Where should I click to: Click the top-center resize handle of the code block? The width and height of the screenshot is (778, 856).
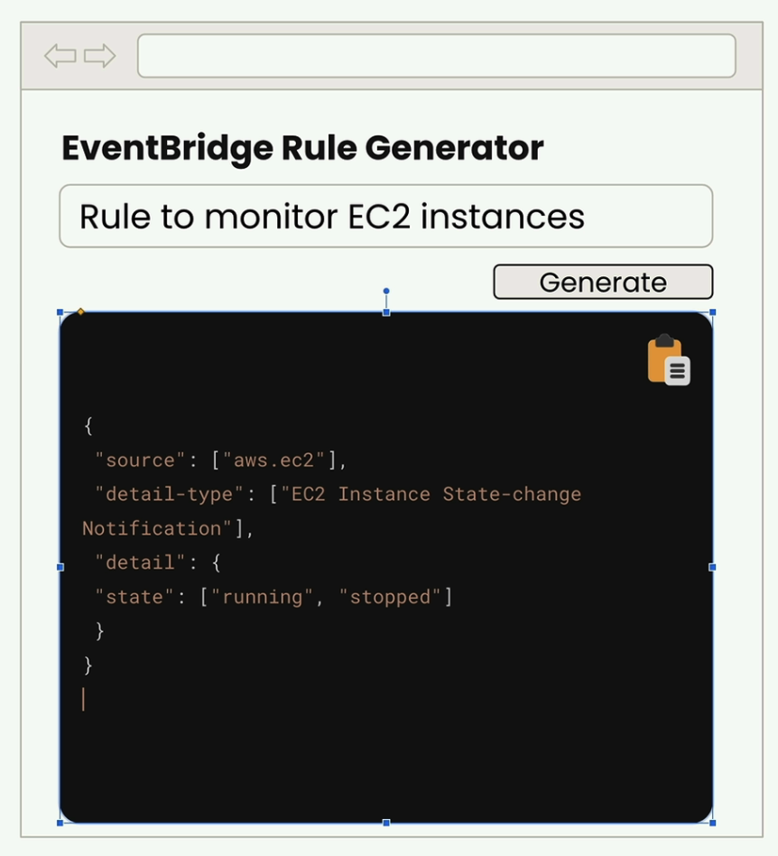386,312
